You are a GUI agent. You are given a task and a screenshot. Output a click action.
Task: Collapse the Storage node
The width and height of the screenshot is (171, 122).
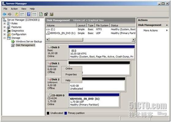point(5,38)
